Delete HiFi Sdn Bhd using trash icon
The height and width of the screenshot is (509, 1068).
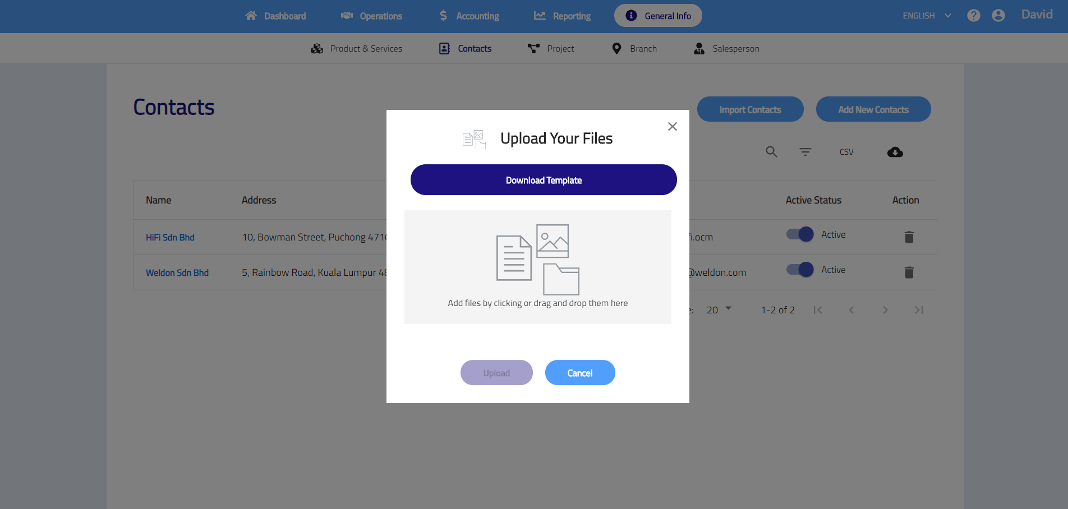point(909,237)
